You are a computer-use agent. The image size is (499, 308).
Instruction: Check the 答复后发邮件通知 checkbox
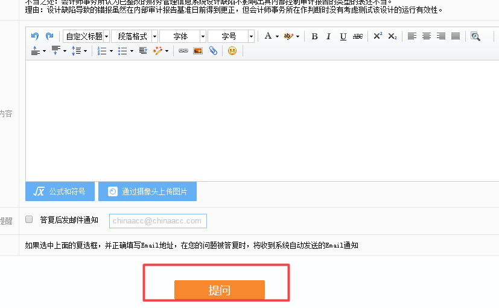(x=29, y=219)
